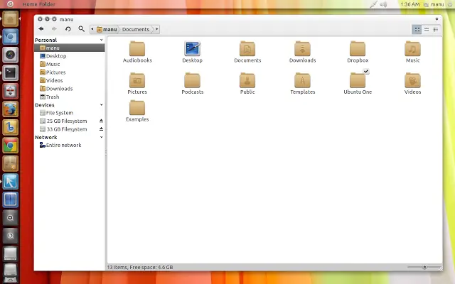Click the Reload button in the toolbar
This screenshot has width=455, height=284.
pos(68,29)
